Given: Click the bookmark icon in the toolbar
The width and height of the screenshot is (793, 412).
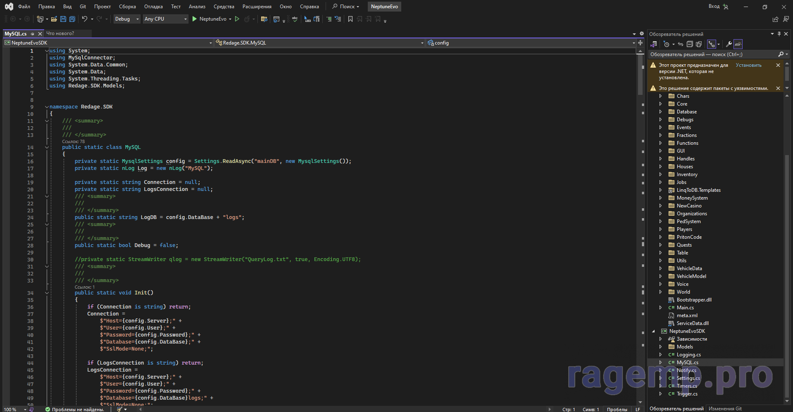Looking at the screenshot, I should tap(350, 19).
